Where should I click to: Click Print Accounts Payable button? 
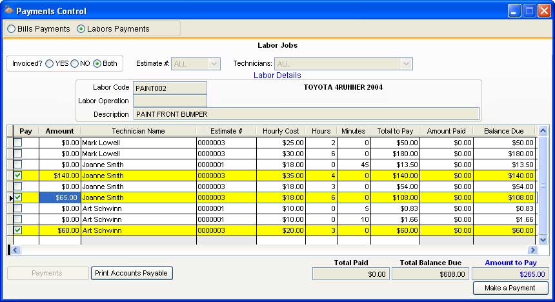(x=132, y=274)
